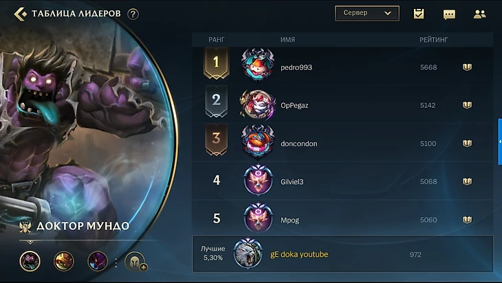Image resolution: width=502 pixels, height=283 pixels.
Task: View doncondon's mastery book icon
Action: pyautogui.click(x=467, y=144)
